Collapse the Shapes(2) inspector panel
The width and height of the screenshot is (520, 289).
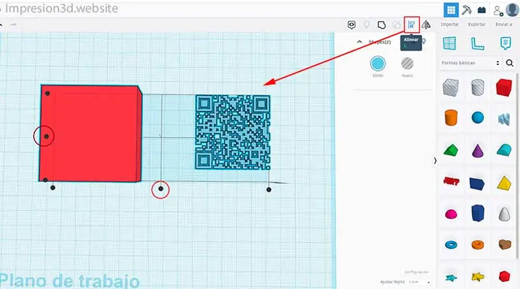point(359,42)
